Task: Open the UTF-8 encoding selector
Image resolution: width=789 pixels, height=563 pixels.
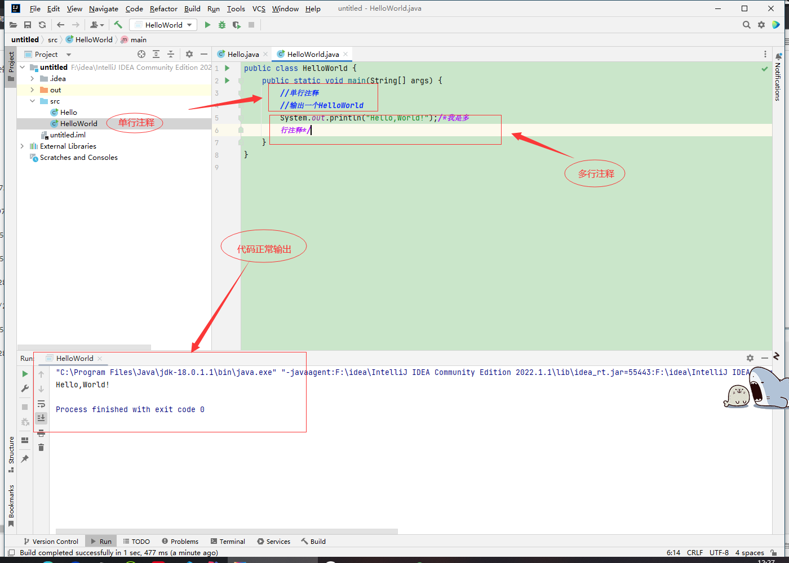Action: point(719,553)
